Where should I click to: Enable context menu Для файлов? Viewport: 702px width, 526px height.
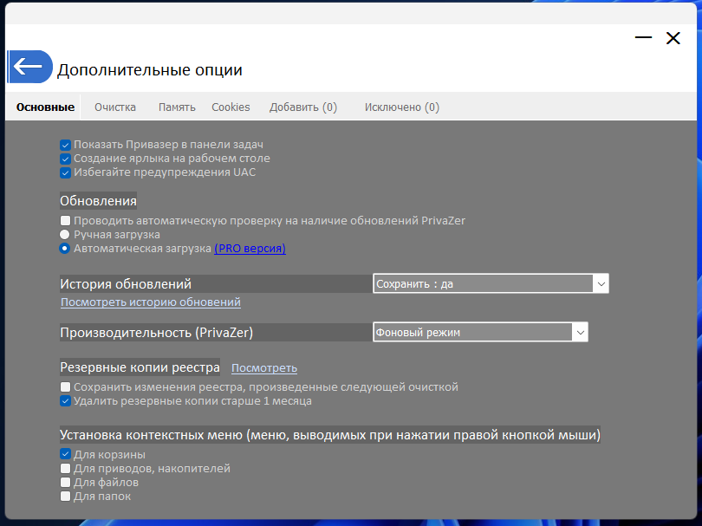tap(65, 482)
